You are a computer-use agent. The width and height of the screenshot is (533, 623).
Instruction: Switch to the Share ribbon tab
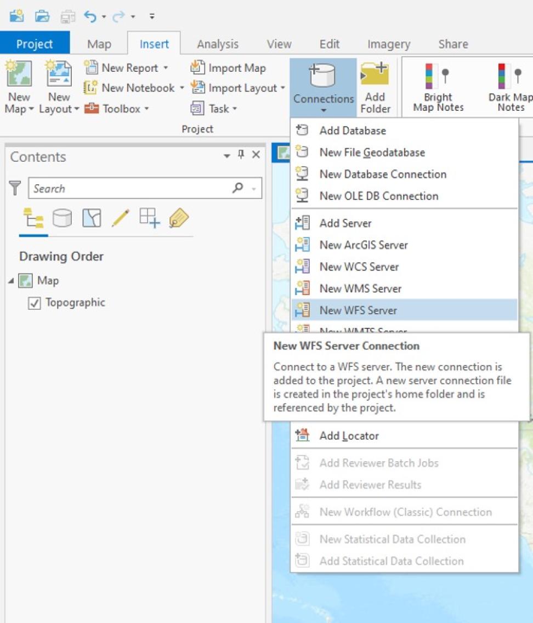point(453,44)
